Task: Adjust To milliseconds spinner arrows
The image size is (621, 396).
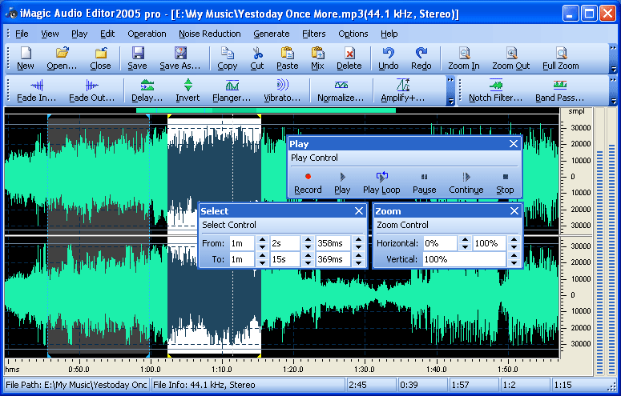Action: pyautogui.click(x=358, y=259)
